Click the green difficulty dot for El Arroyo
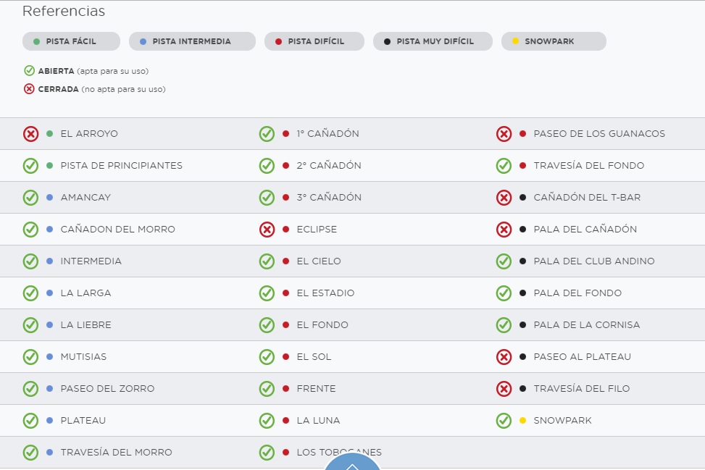 (x=50, y=134)
